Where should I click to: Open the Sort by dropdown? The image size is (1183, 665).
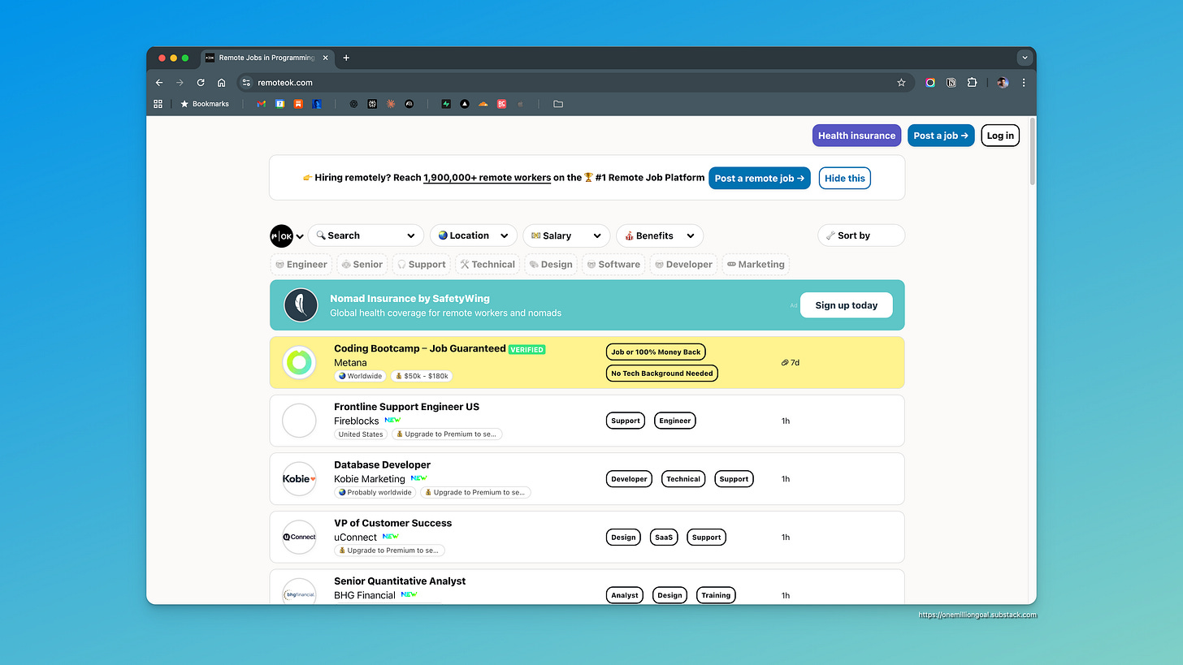tap(861, 235)
